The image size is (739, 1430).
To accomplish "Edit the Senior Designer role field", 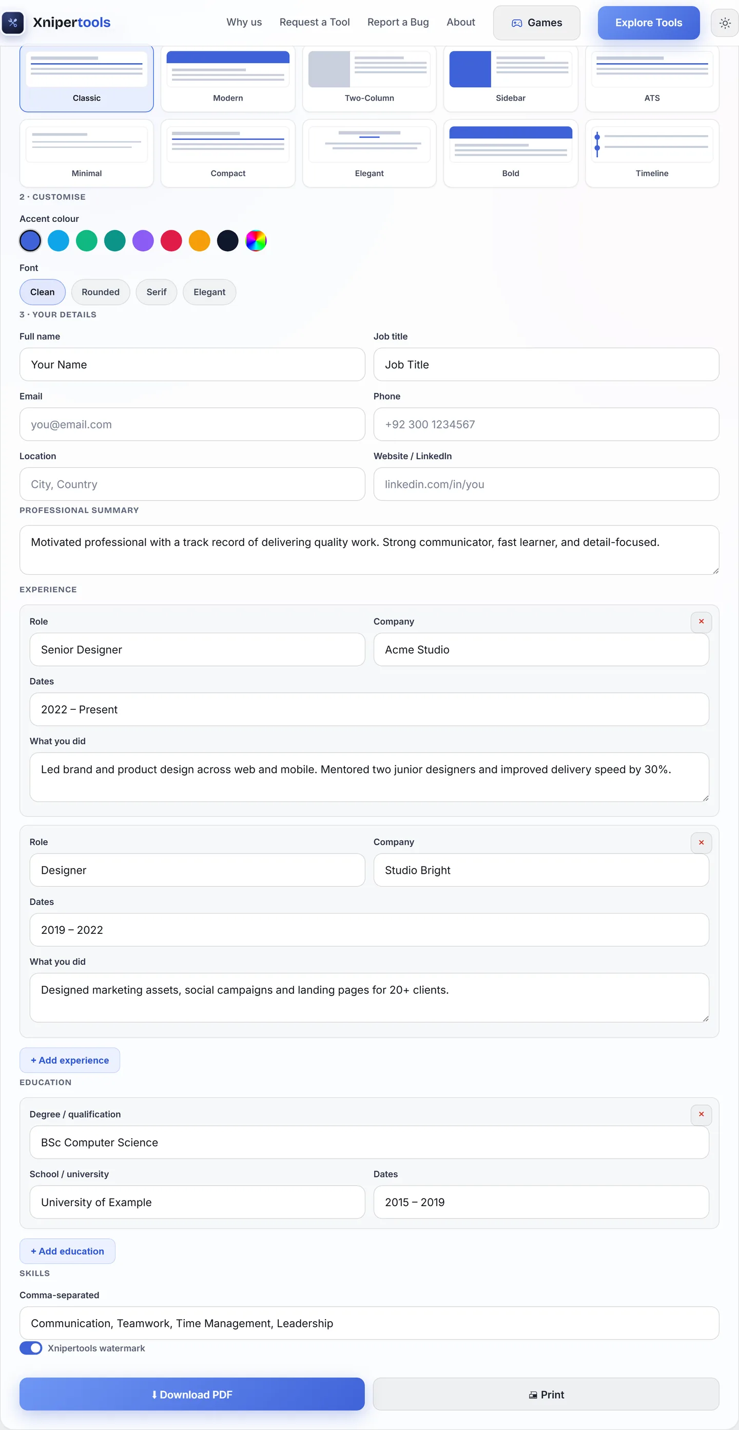I will [x=197, y=649].
